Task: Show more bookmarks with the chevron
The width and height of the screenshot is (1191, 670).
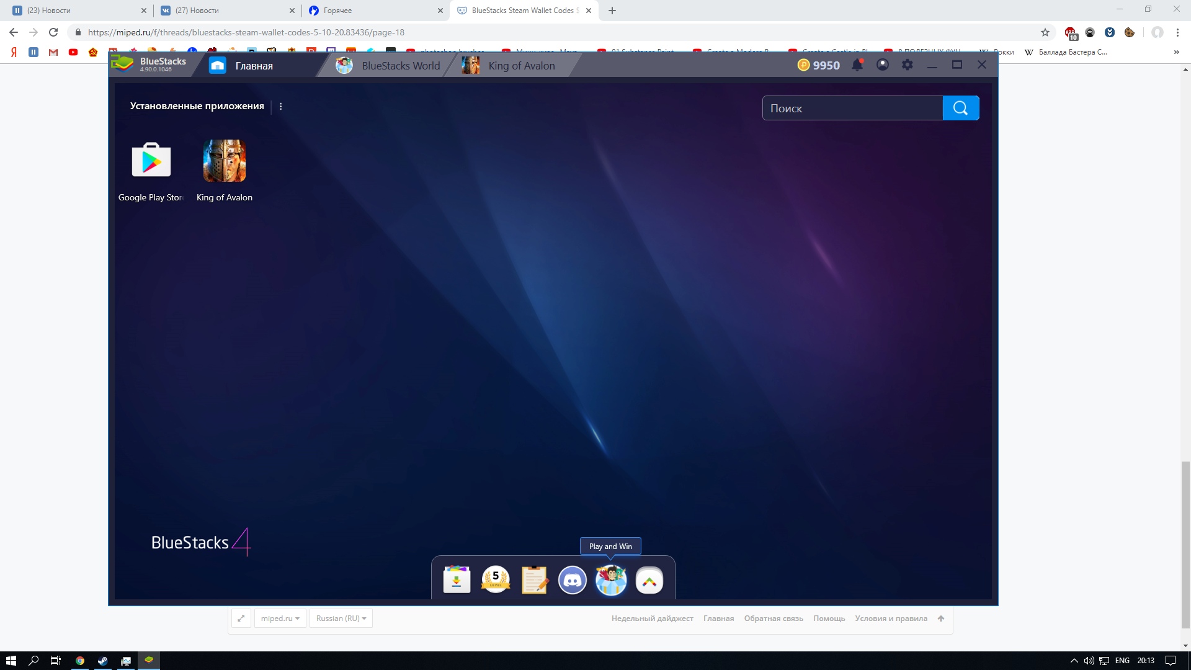Action: [x=1177, y=52]
